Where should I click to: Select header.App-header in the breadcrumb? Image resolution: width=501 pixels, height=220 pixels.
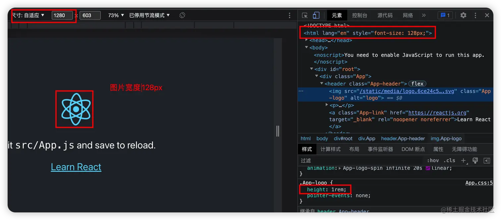pos(403,138)
